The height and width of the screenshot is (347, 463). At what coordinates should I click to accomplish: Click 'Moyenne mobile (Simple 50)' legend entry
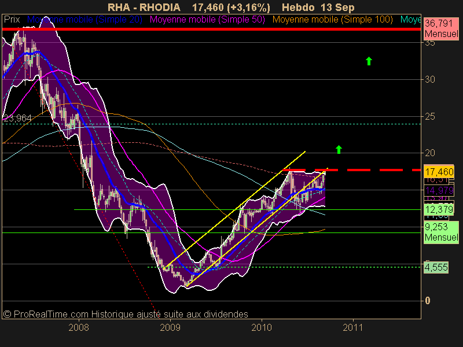tap(207, 20)
